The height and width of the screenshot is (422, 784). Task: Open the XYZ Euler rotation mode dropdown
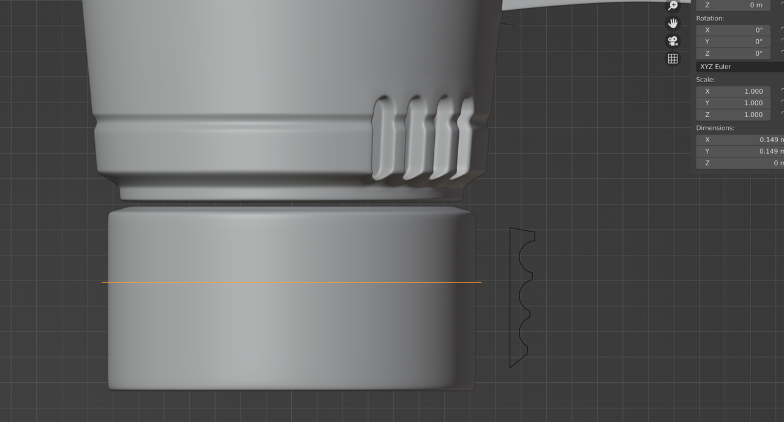coord(740,66)
